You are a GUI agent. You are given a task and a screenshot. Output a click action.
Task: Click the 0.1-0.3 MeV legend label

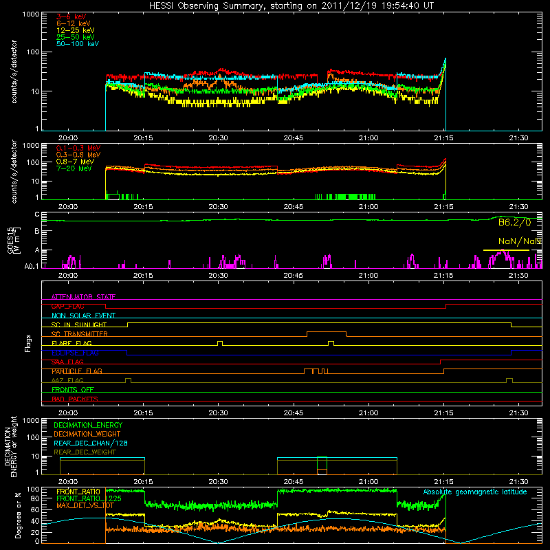tap(78, 148)
